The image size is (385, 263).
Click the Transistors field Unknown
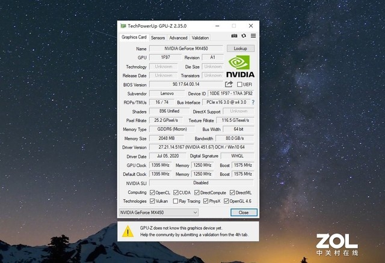click(213, 76)
